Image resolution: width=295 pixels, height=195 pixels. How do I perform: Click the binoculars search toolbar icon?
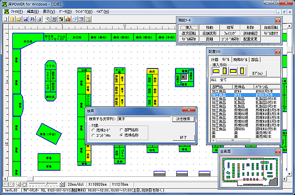(x=32, y=19)
